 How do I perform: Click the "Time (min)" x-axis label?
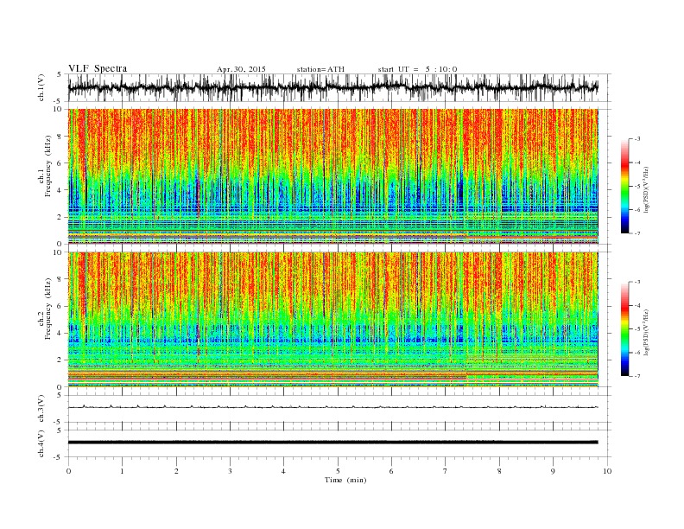[345, 480]
